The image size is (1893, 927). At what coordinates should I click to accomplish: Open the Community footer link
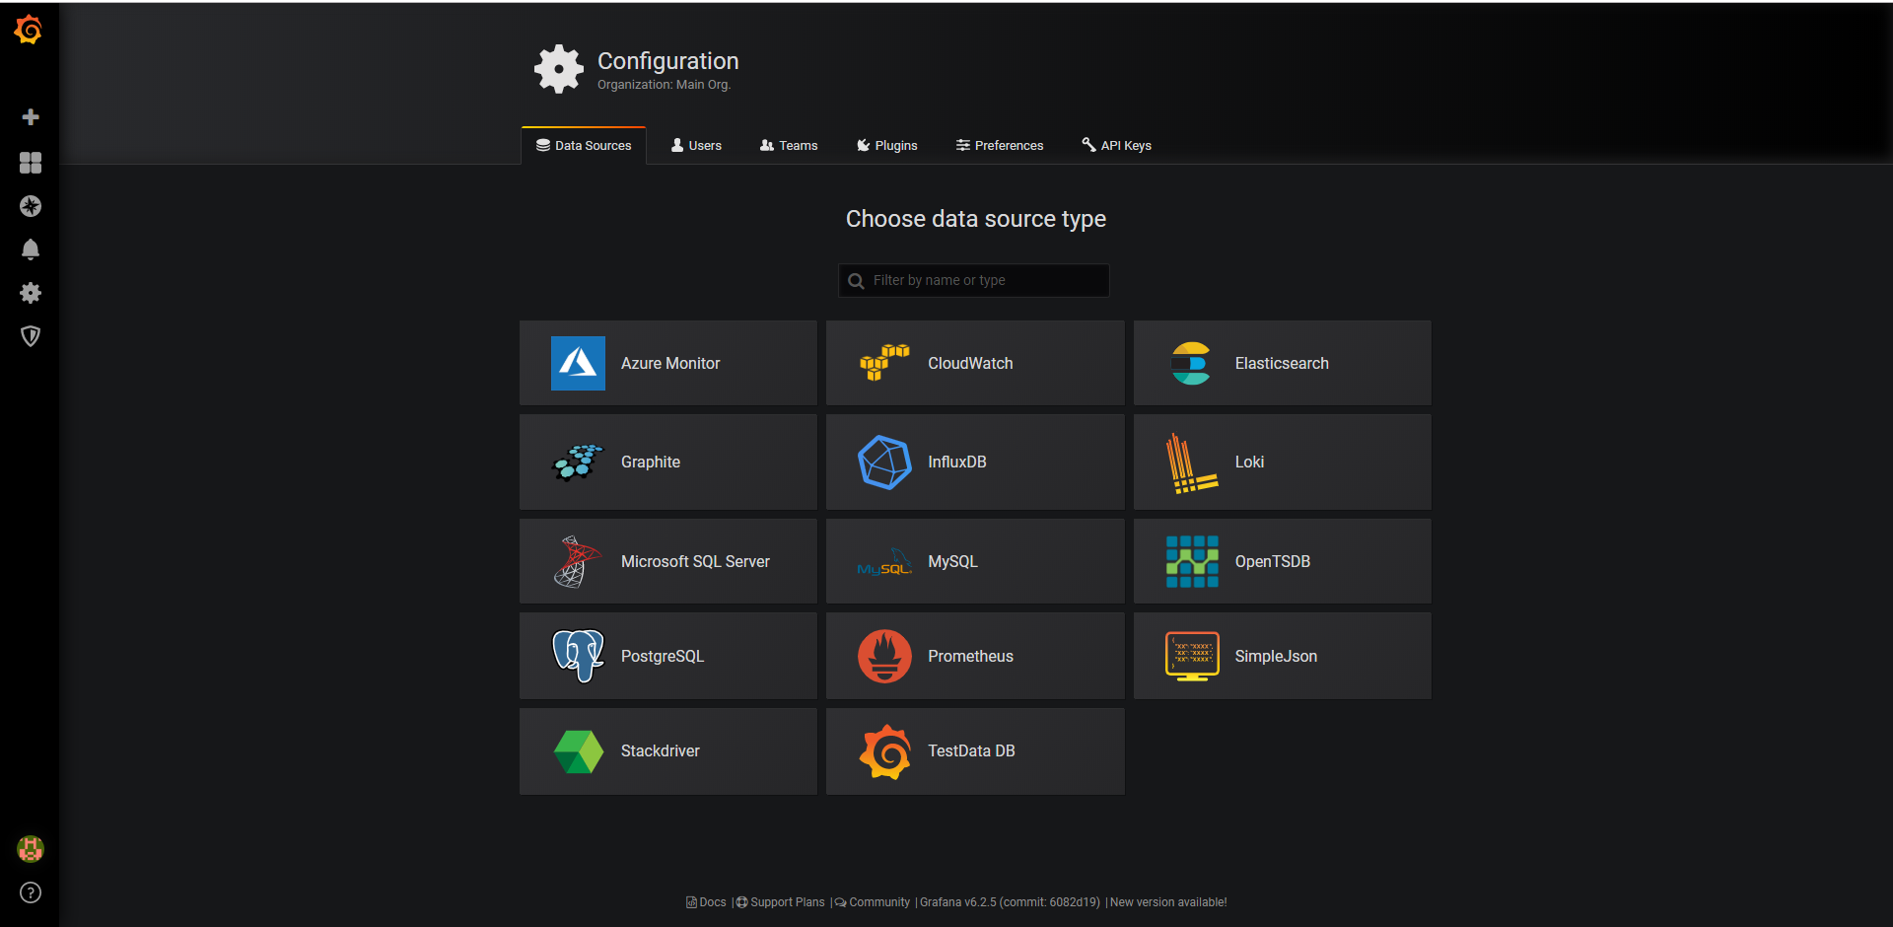click(873, 902)
